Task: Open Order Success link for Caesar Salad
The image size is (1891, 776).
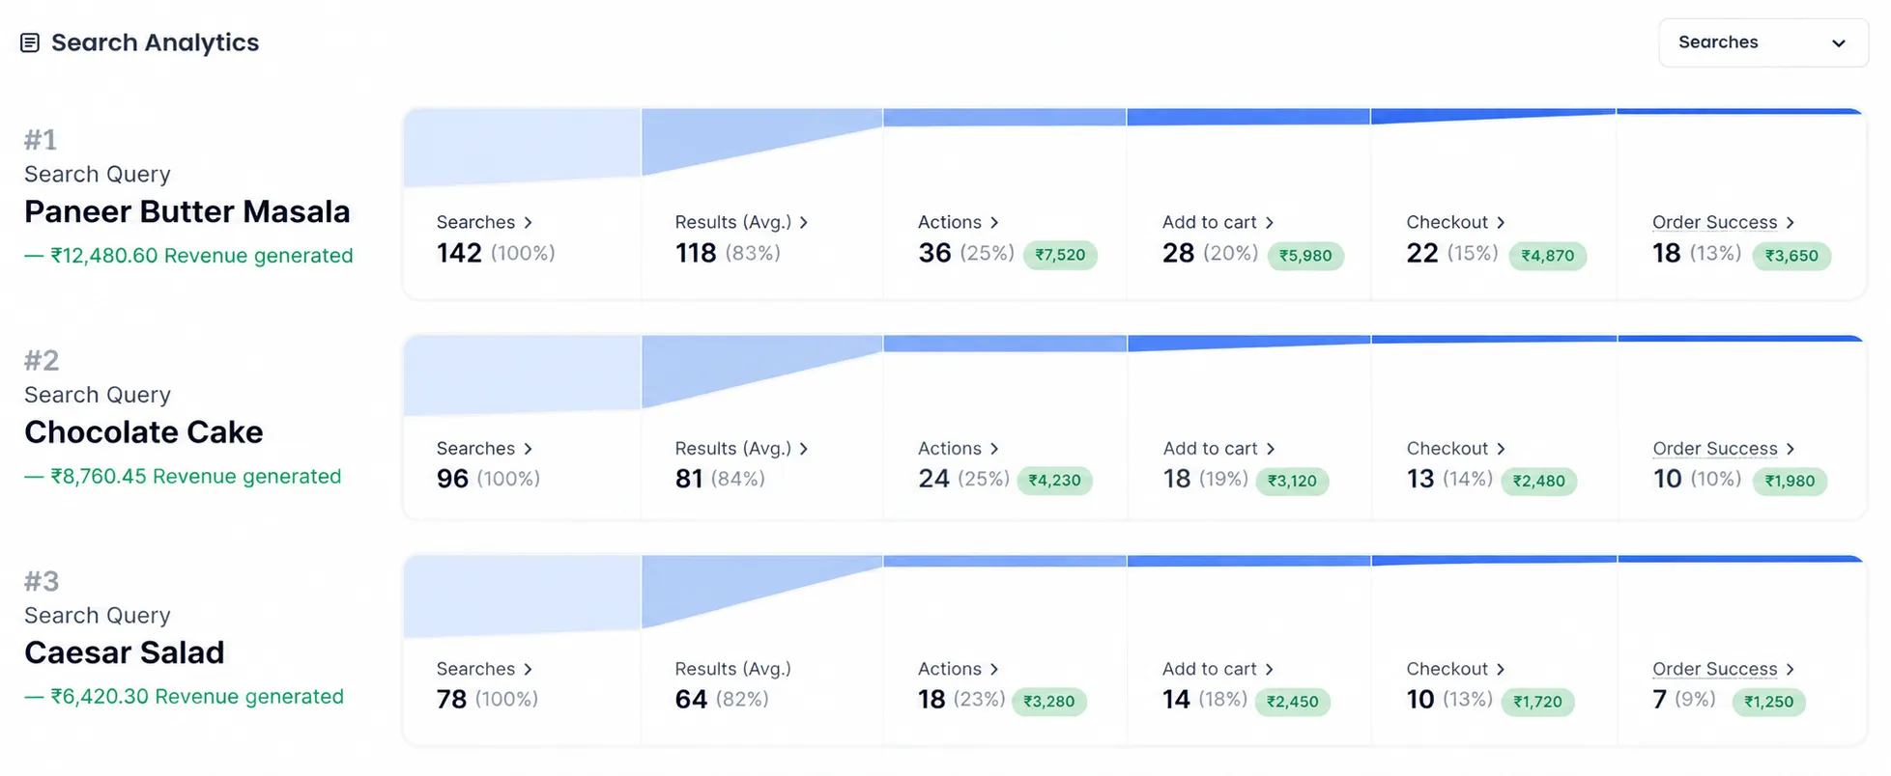Action: [x=1714, y=669]
